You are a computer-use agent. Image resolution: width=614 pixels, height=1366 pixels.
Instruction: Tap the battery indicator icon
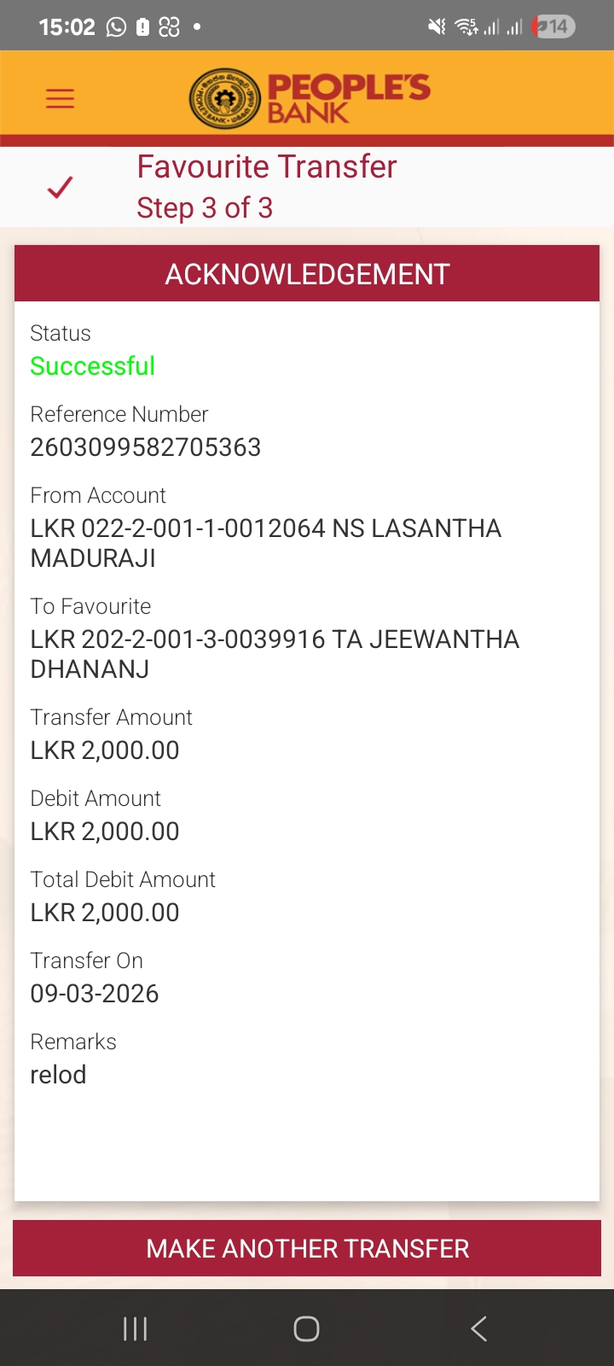(555, 27)
